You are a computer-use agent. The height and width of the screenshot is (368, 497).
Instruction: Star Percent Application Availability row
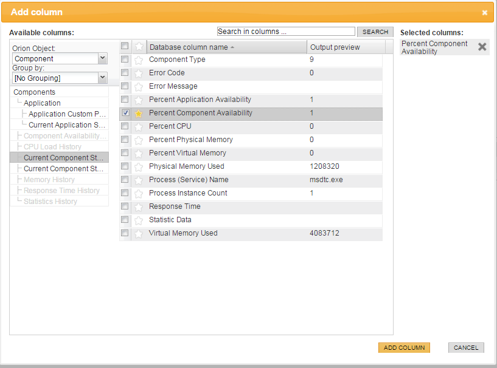pos(139,100)
